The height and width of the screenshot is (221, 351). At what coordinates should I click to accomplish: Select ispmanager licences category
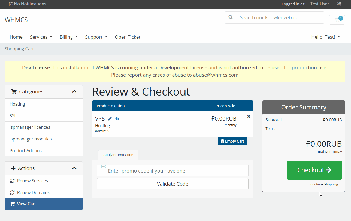click(30, 127)
